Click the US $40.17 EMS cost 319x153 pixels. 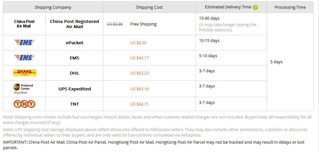tap(139, 58)
